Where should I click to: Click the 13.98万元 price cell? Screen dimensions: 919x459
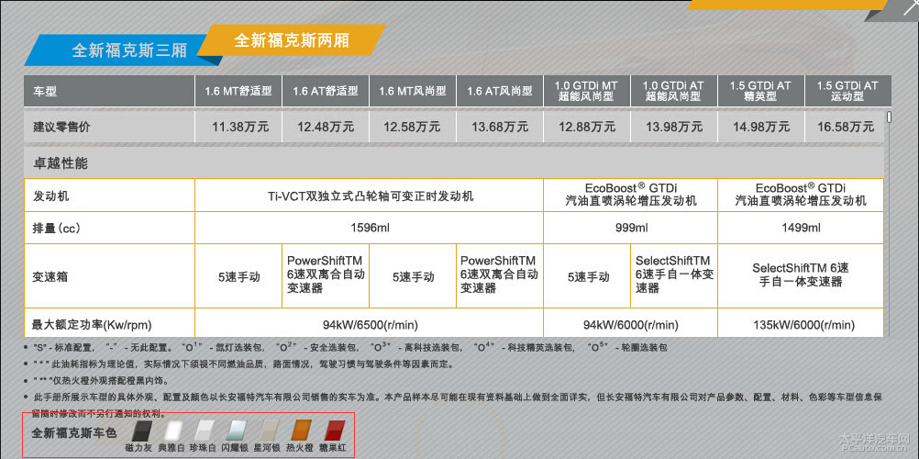pyautogui.click(x=673, y=126)
